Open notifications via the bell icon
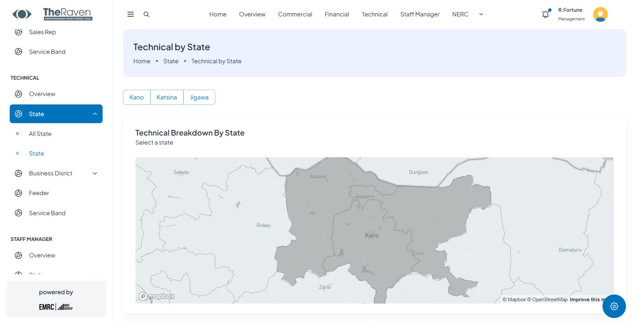The height and width of the screenshot is (323, 636). [x=545, y=14]
